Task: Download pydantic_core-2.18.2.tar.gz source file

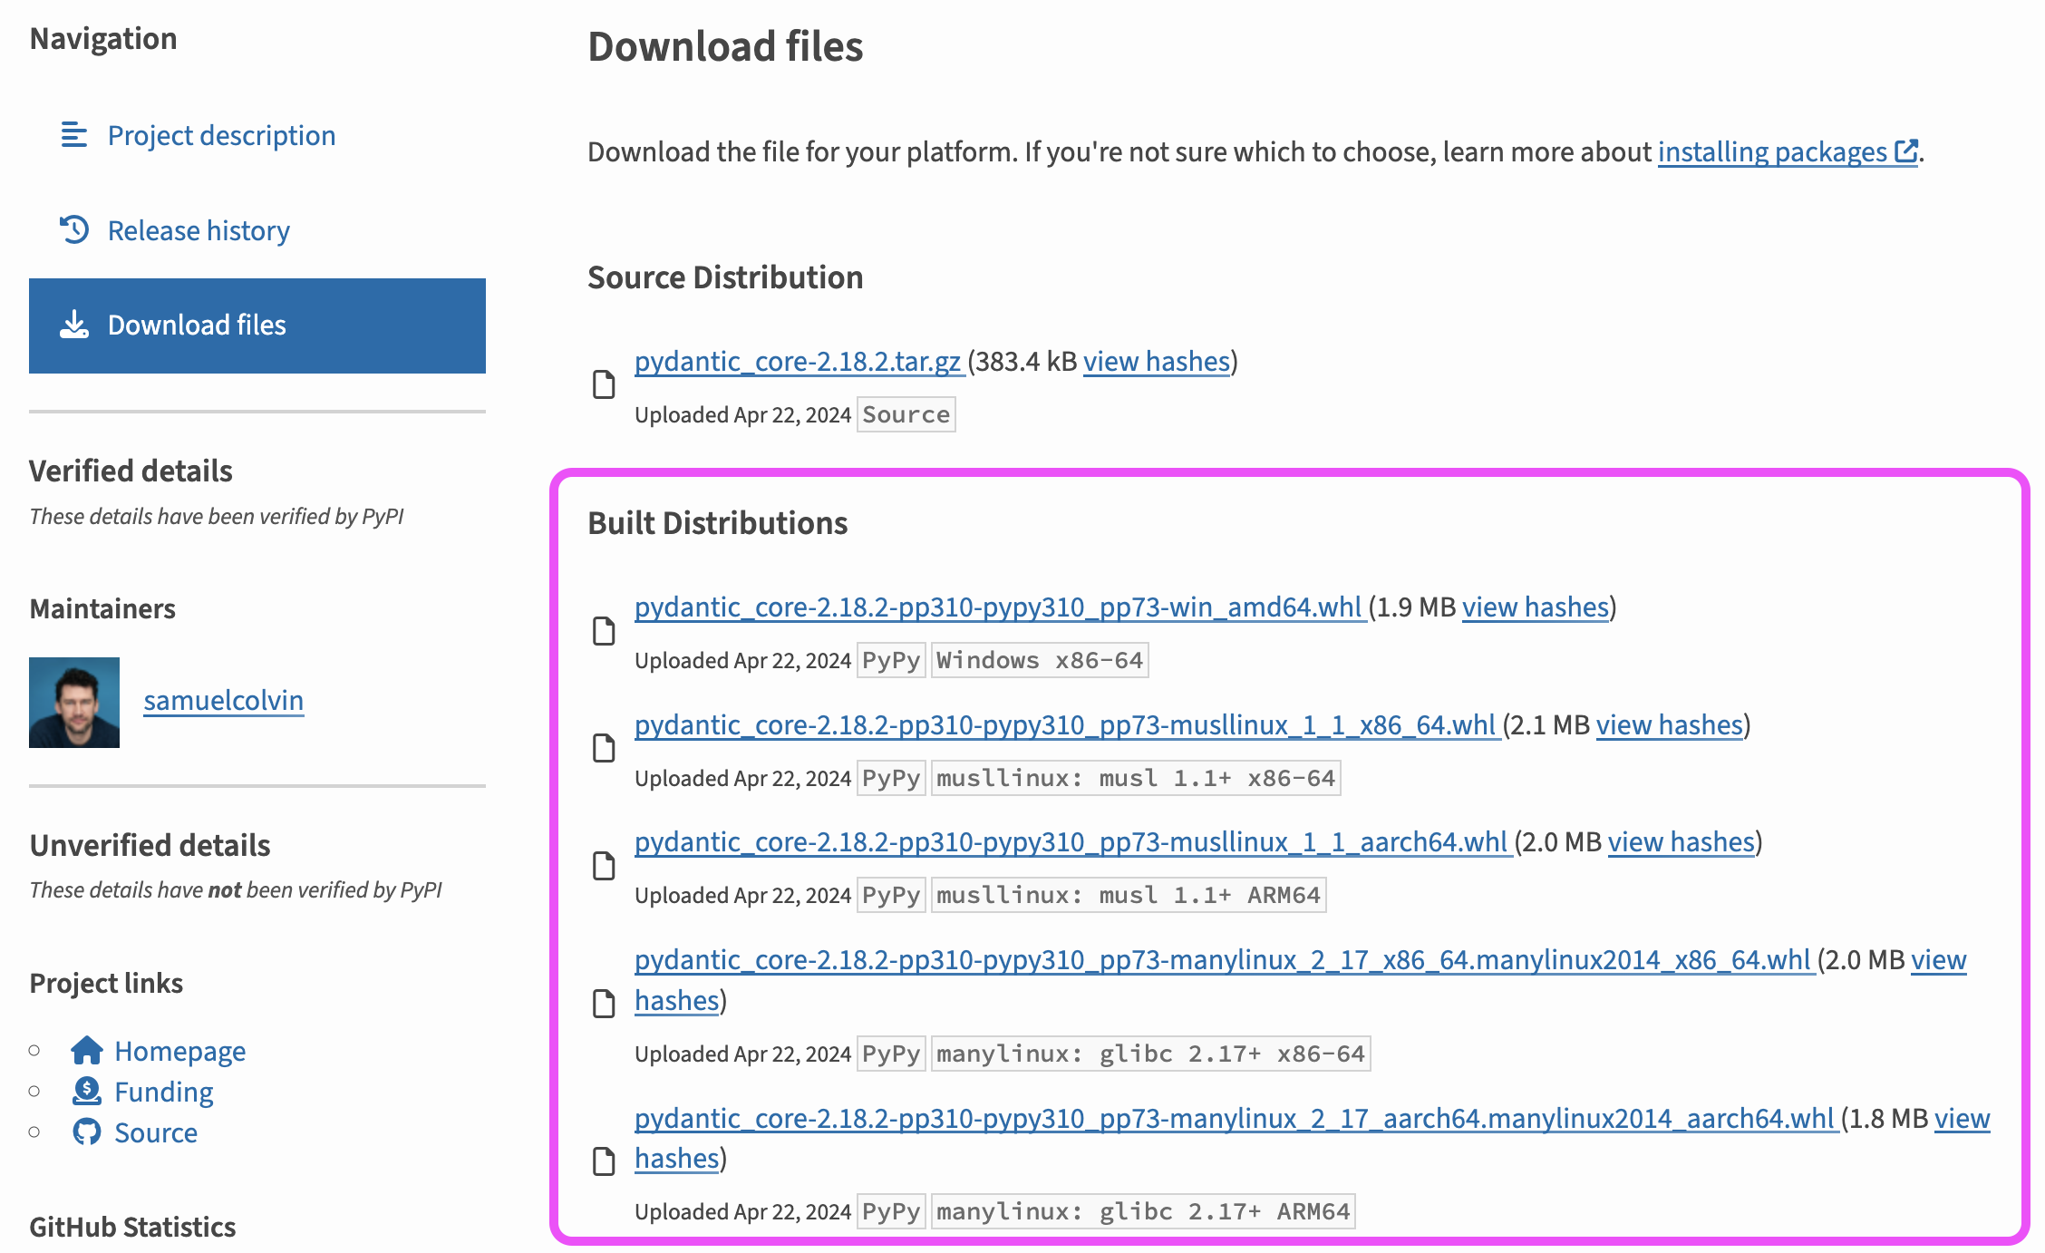Action: (x=797, y=362)
